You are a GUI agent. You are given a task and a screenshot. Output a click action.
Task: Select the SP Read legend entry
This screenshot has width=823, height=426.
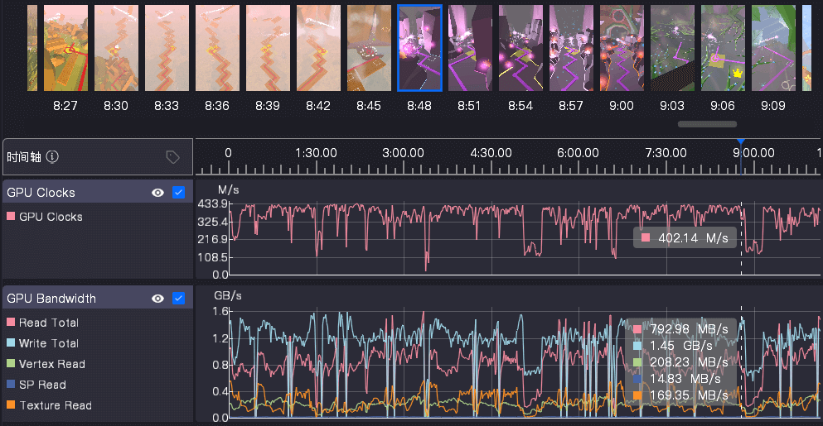[42, 385]
